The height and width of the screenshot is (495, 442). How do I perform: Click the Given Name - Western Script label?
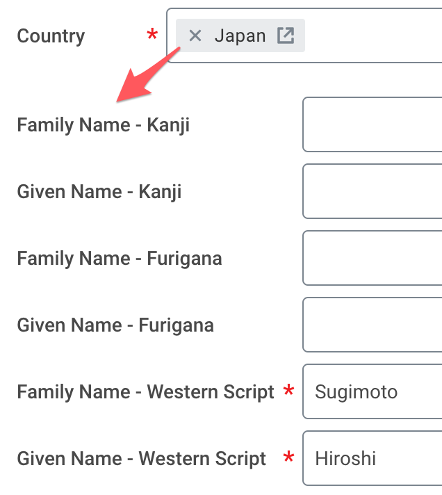tap(142, 459)
